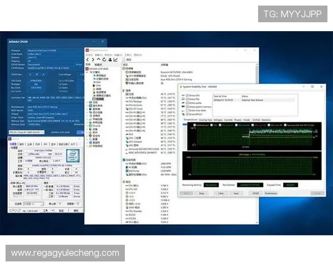Toggle the Stress CPU checkbox

187,96
